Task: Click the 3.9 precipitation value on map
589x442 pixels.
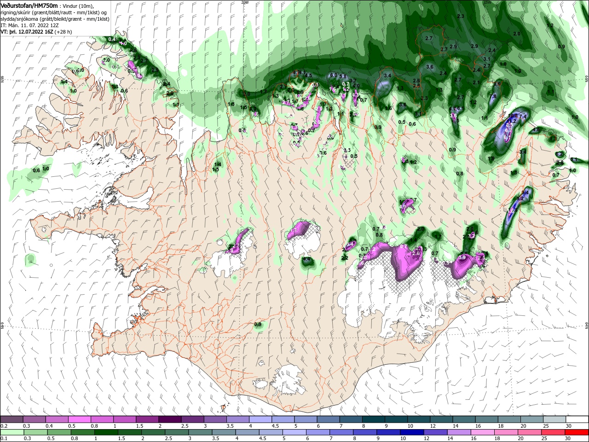Action: pos(462,257)
